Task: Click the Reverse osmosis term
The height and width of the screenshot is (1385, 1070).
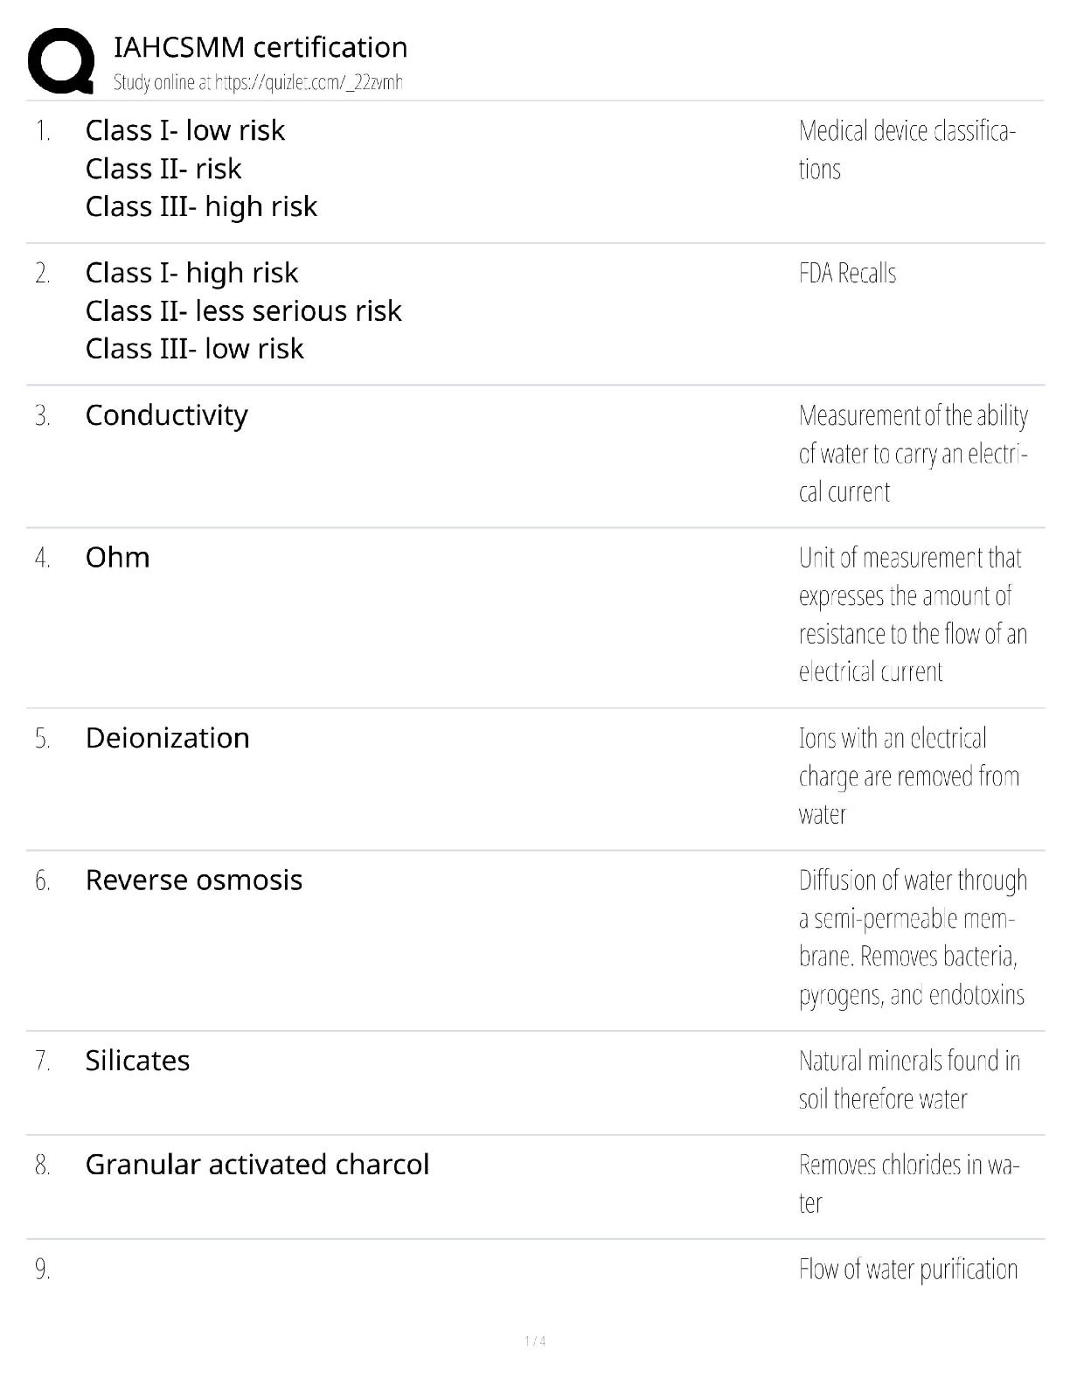Action: [193, 880]
